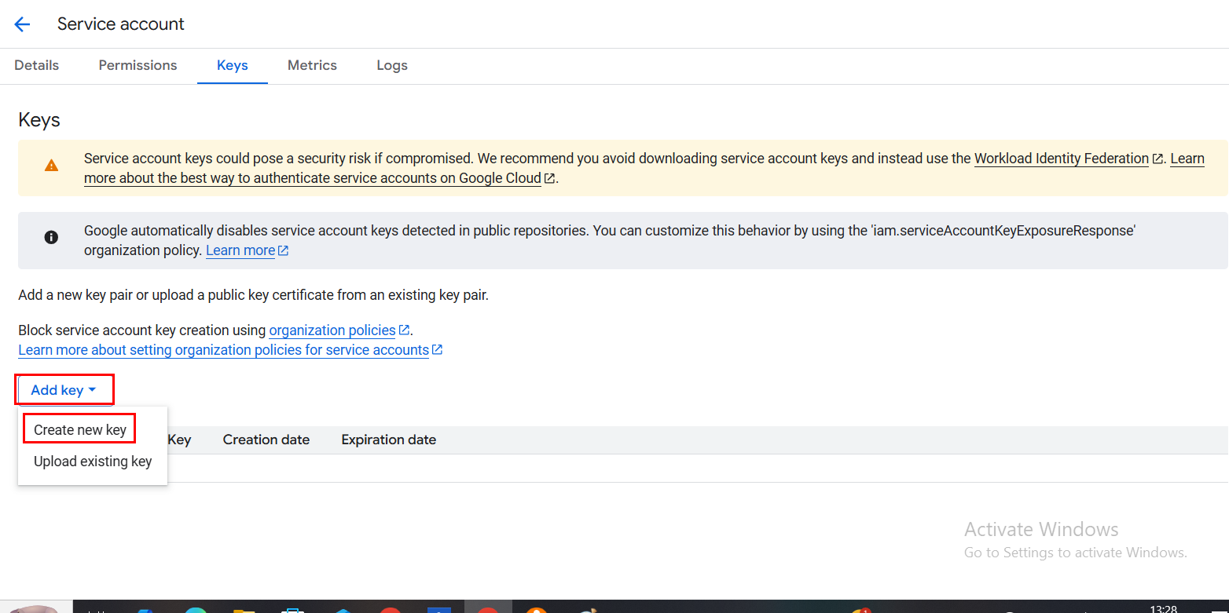Click external link icon after Workload Identity Federation
This screenshot has height=613, width=1229.
click(1157, 159)
